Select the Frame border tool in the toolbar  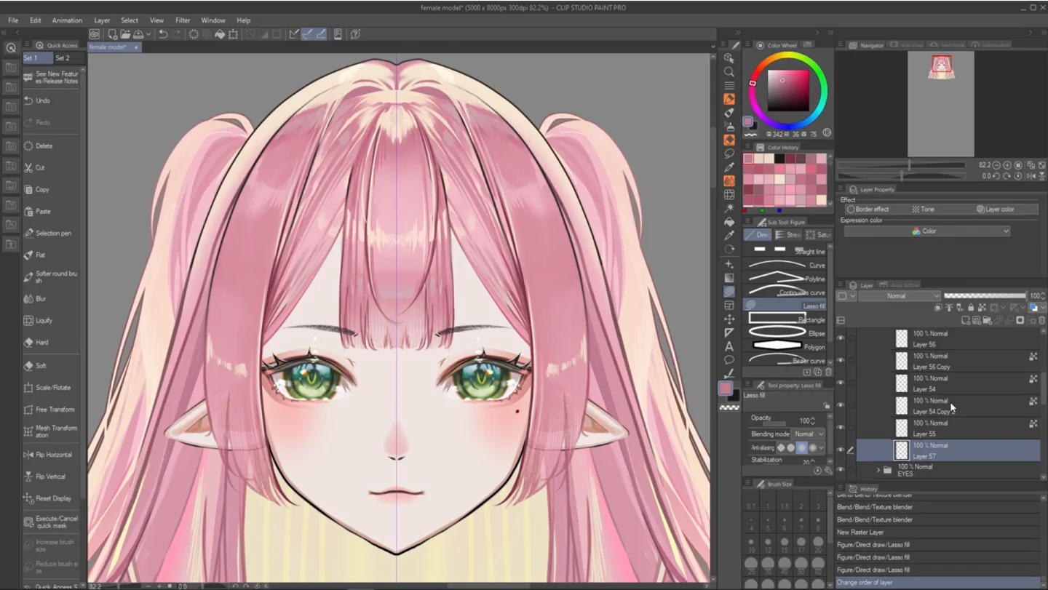(x=729, y=306)
